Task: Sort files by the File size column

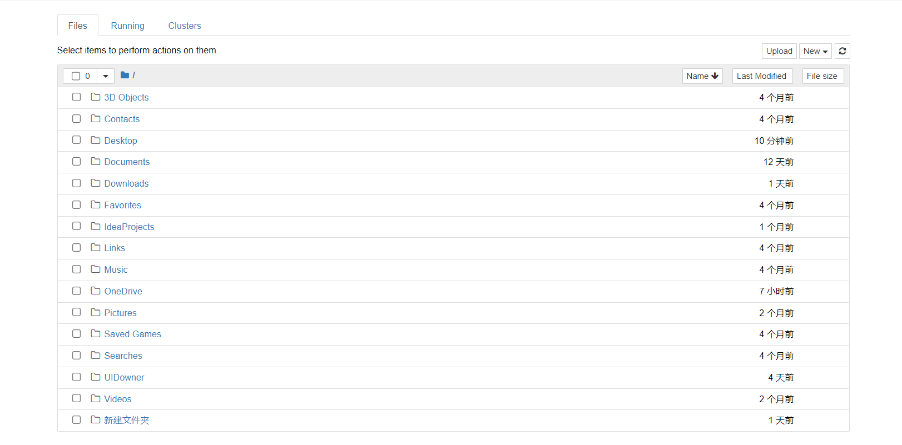Action: point(822,76)
